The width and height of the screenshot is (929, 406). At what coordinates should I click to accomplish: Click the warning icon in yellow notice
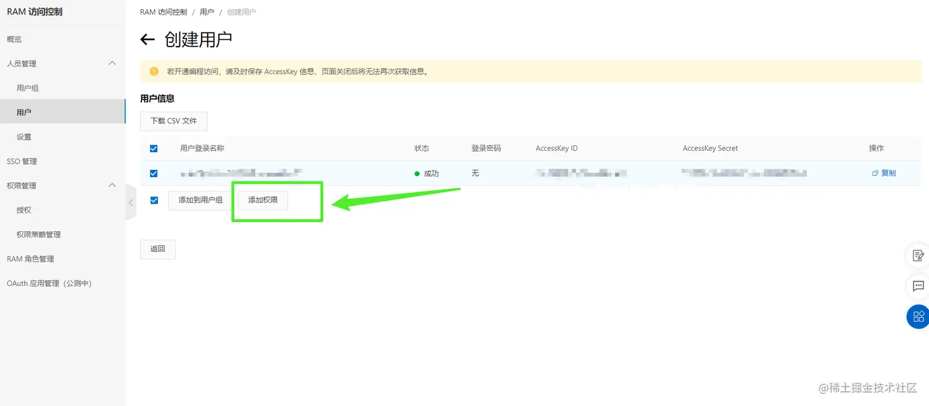(x=154, y=71)
